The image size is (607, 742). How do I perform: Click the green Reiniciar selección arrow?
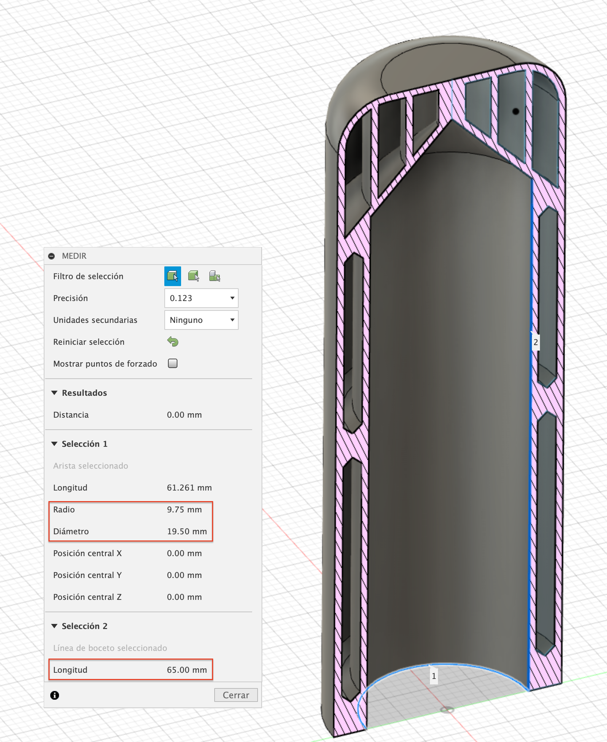point(173,342)
